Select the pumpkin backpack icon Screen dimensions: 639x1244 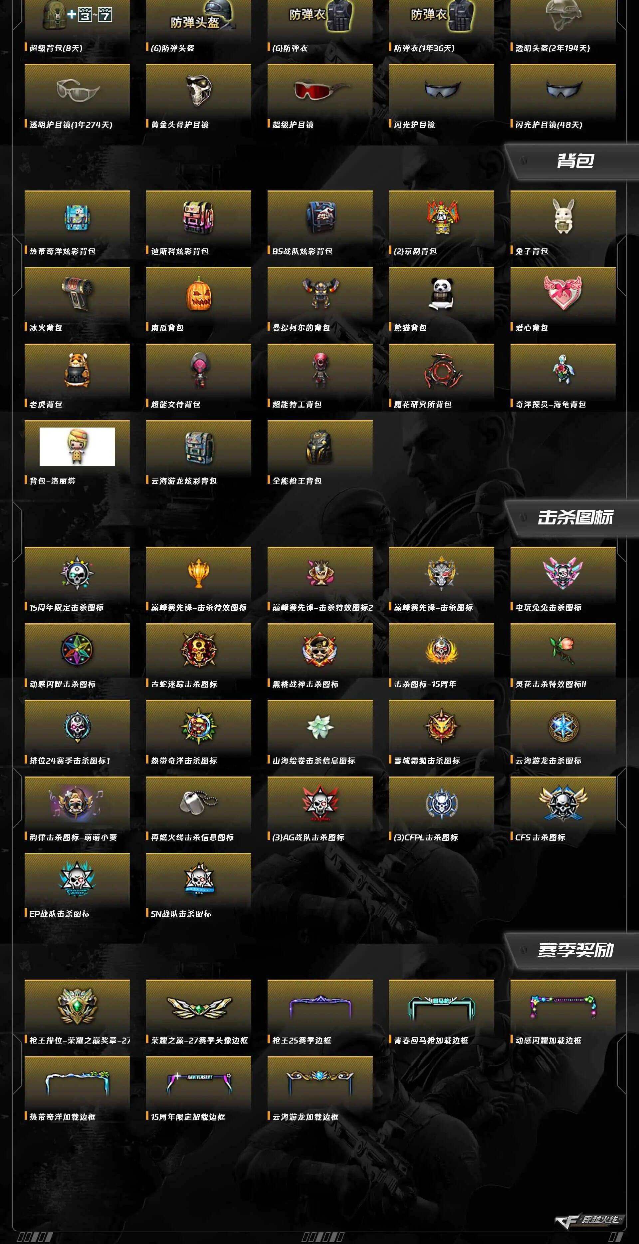pyautogui.click(x=199, y=294)
